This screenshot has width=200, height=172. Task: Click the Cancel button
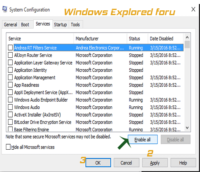[126, 162]
